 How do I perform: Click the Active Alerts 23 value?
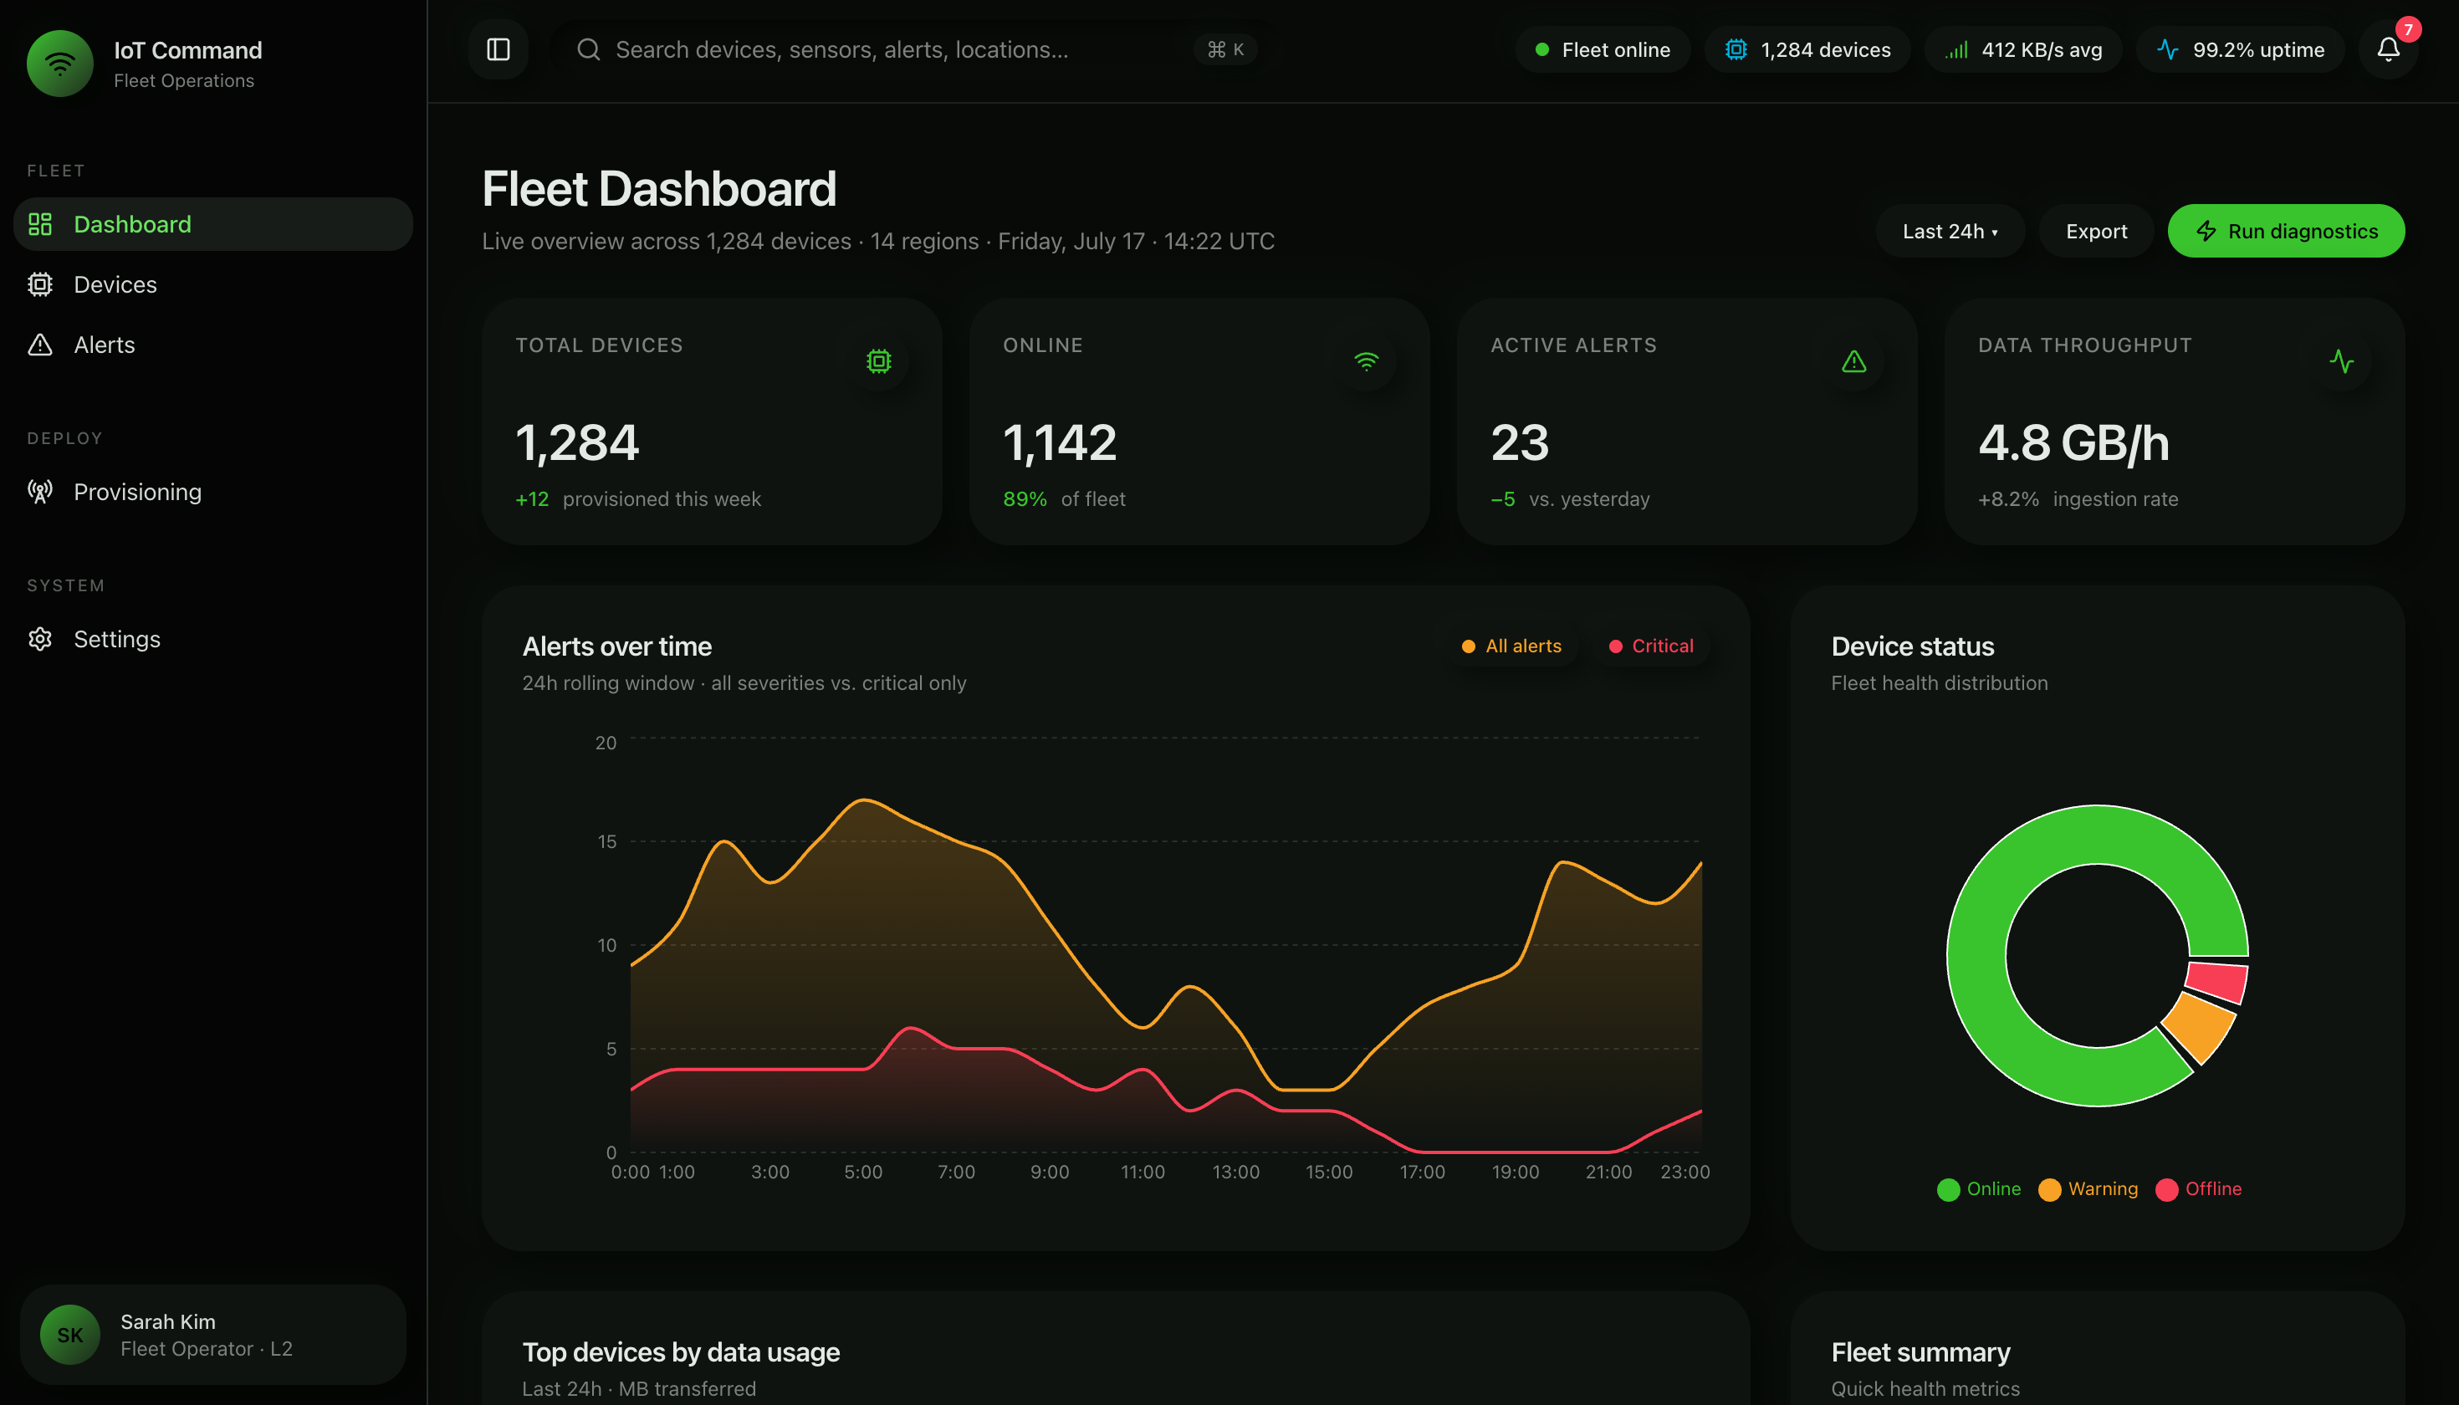click(x=1520, y=443)
